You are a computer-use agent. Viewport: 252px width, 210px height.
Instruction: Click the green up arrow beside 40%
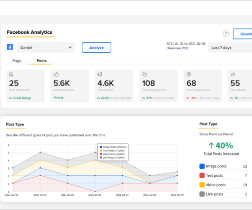click(211, 145)
